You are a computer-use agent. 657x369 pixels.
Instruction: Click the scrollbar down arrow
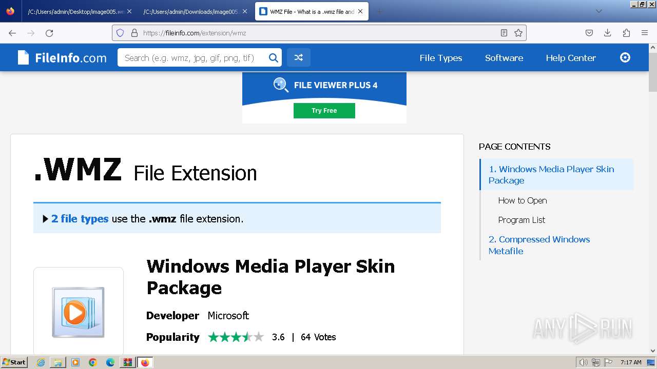coord(653,351)
